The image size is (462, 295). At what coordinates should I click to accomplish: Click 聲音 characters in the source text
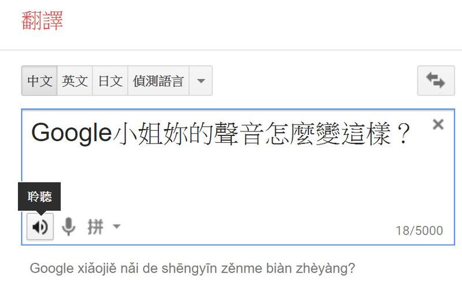[238, 134]
